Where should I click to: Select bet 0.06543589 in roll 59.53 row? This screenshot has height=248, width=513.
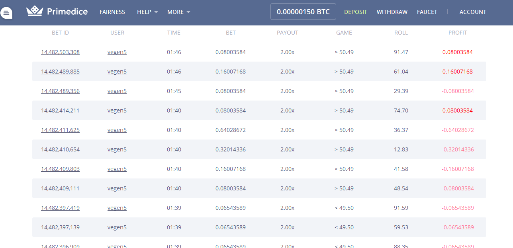(231, 227)
